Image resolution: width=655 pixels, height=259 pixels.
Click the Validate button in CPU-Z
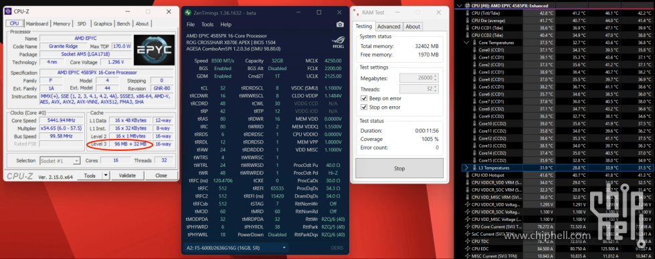pyautogui.click(x=127, y=176)
